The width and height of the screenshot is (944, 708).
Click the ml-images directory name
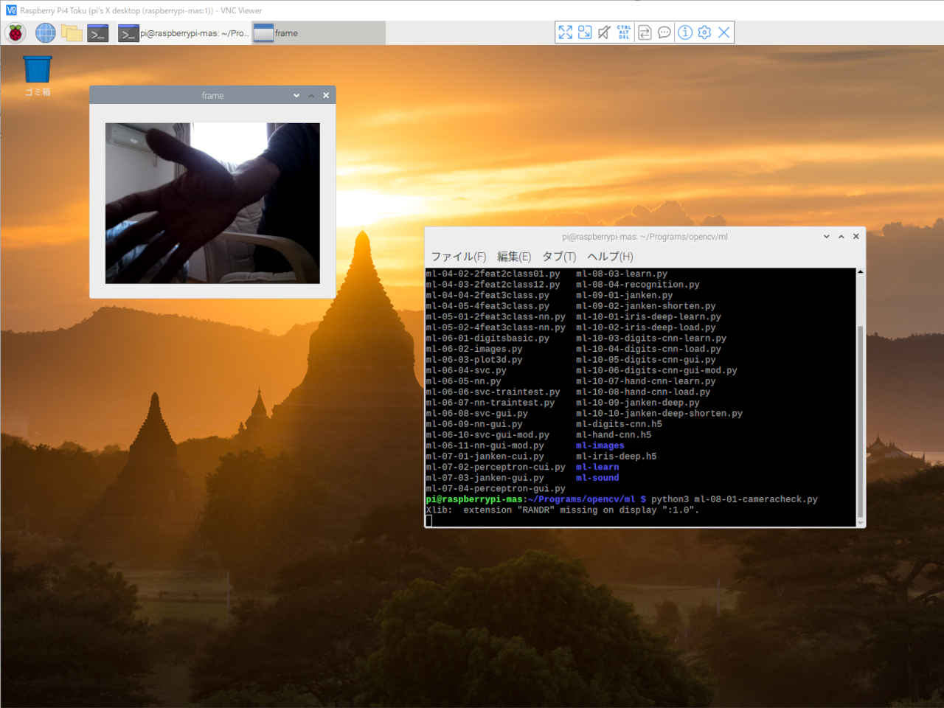[600, 445]
